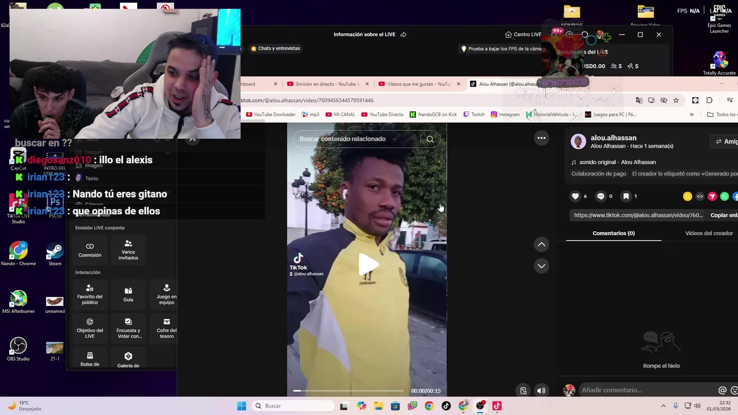Click the taskbar Buscar search box

[x=292, y=406]
